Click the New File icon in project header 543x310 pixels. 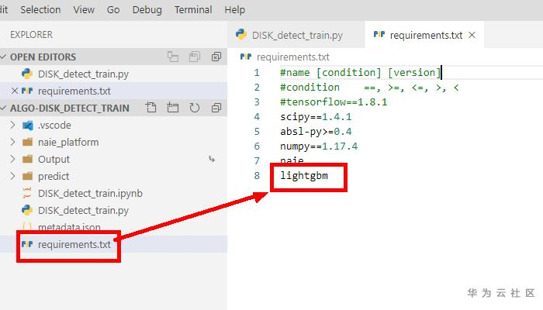click(151, 108)
